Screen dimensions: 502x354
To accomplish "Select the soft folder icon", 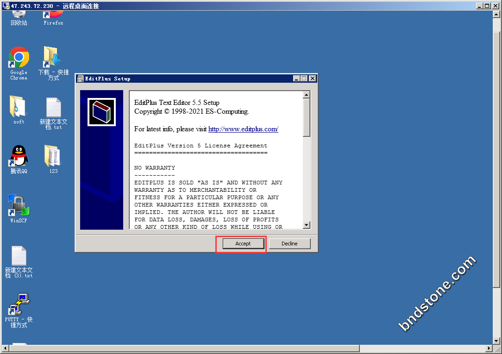I will 19,107.
